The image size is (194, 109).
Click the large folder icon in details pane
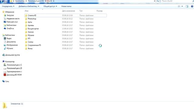(x=5, y=105)
